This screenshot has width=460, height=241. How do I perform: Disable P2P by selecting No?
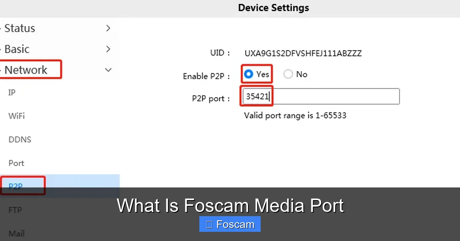click(288, 74)
